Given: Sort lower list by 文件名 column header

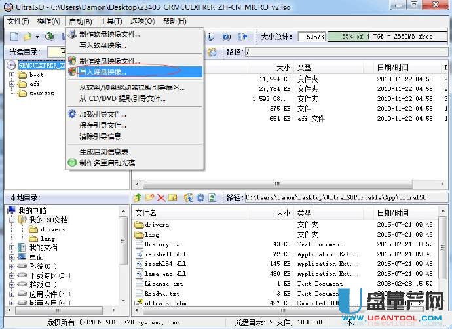Looking at the screenshot, I should [146, 213].
